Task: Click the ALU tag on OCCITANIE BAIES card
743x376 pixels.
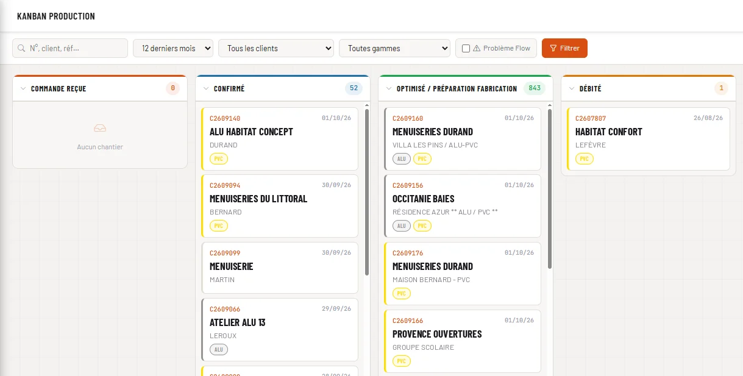Action: coord(402,226)
